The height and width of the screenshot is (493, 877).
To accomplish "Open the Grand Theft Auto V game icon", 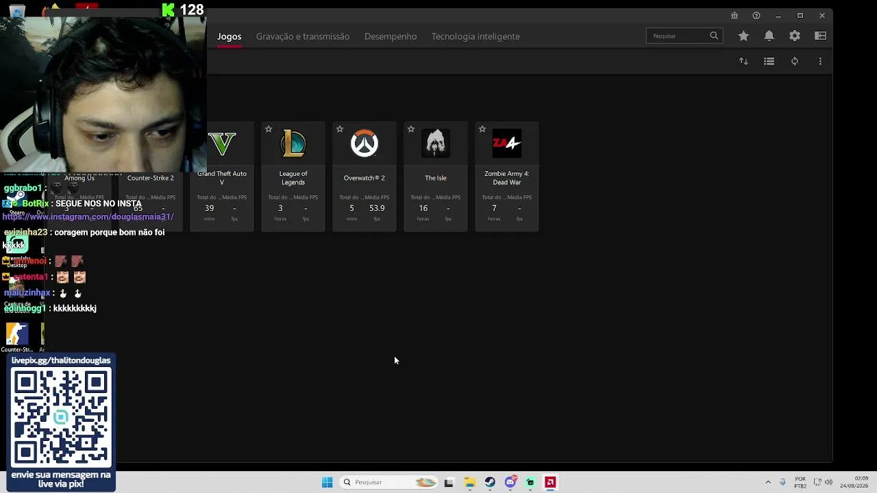I will pos(222,143).
